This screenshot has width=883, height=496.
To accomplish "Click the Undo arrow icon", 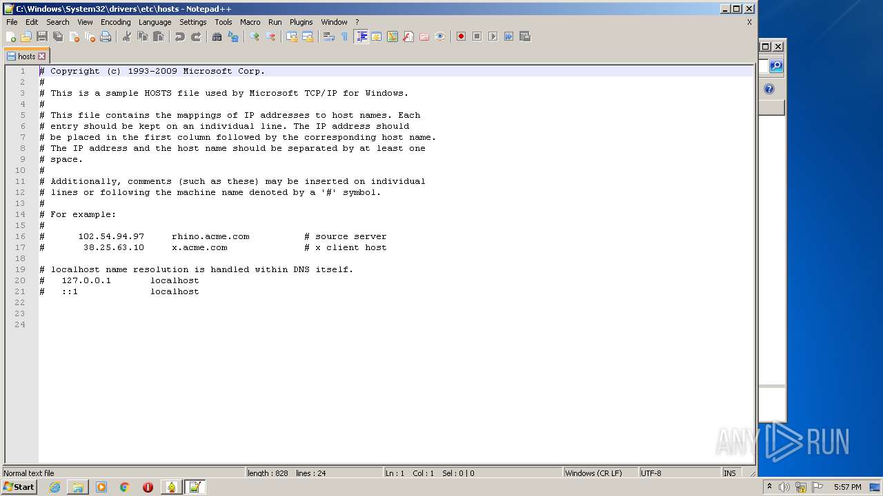I will (x=180, y=37).
